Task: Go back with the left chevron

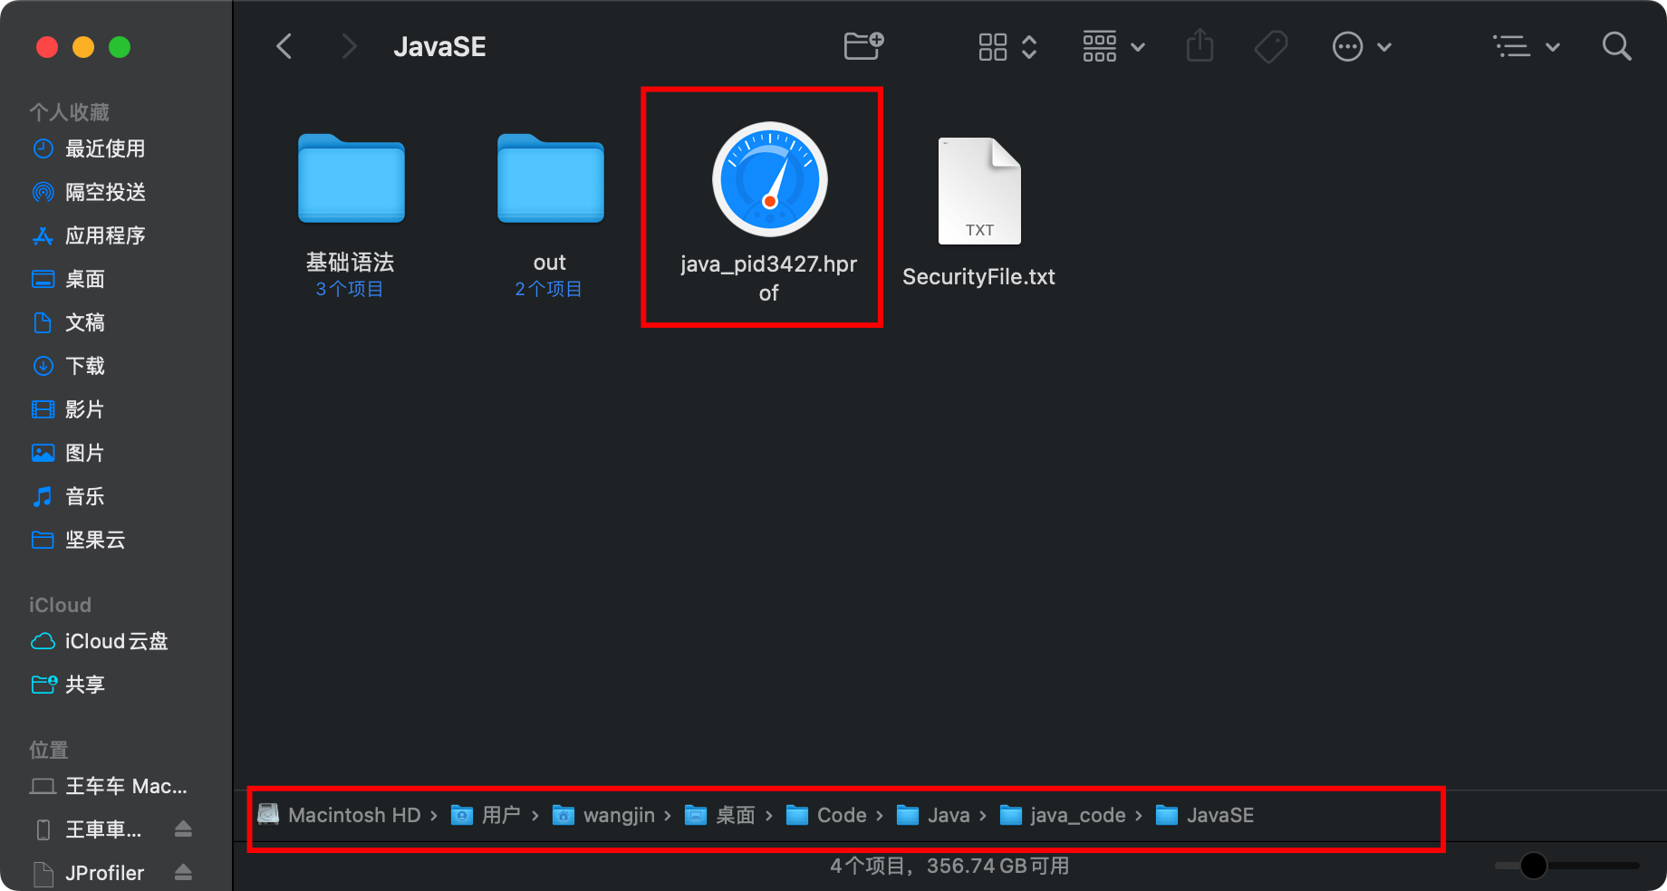Action: (284, 46)
